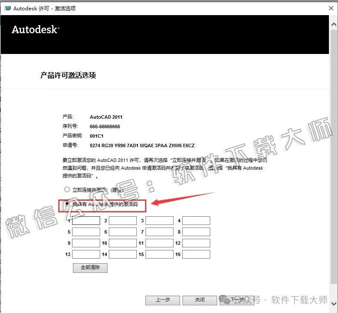Proceed with the "下一步" next button
The height and width of the screenshot is (313, 338).
pos(237,300)
